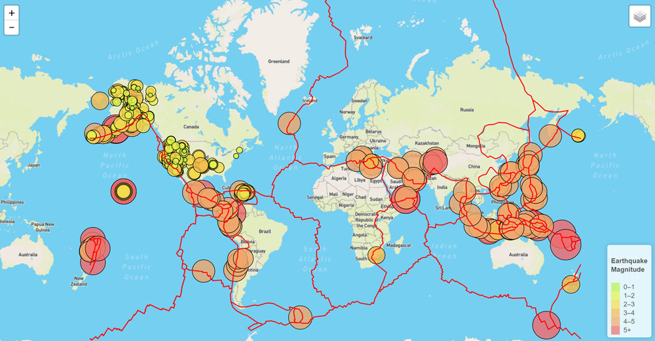Image resolution: width=655 pixels, height=341 pixels.
Task: Open the map layers control
Action: coord(639,16)
